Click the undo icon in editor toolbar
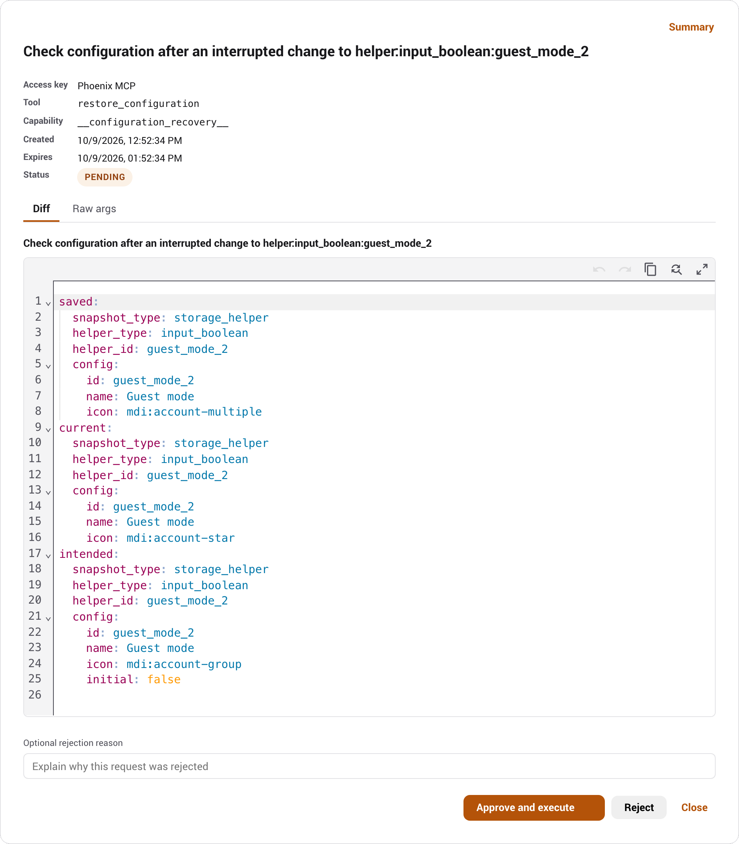 click(599, 270)
